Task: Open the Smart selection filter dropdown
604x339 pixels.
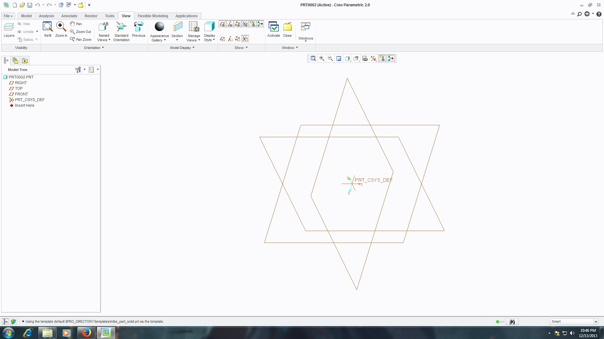Action: [596, 322]
